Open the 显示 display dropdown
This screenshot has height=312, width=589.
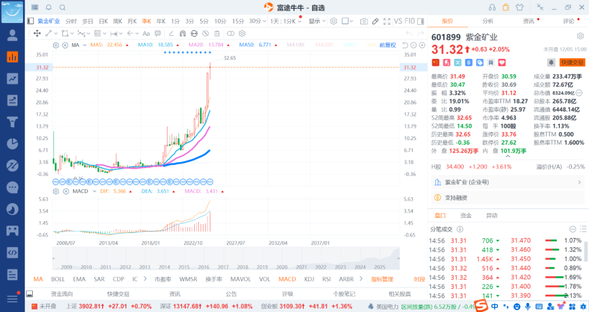pyautogui.click(x=317, y=21)
